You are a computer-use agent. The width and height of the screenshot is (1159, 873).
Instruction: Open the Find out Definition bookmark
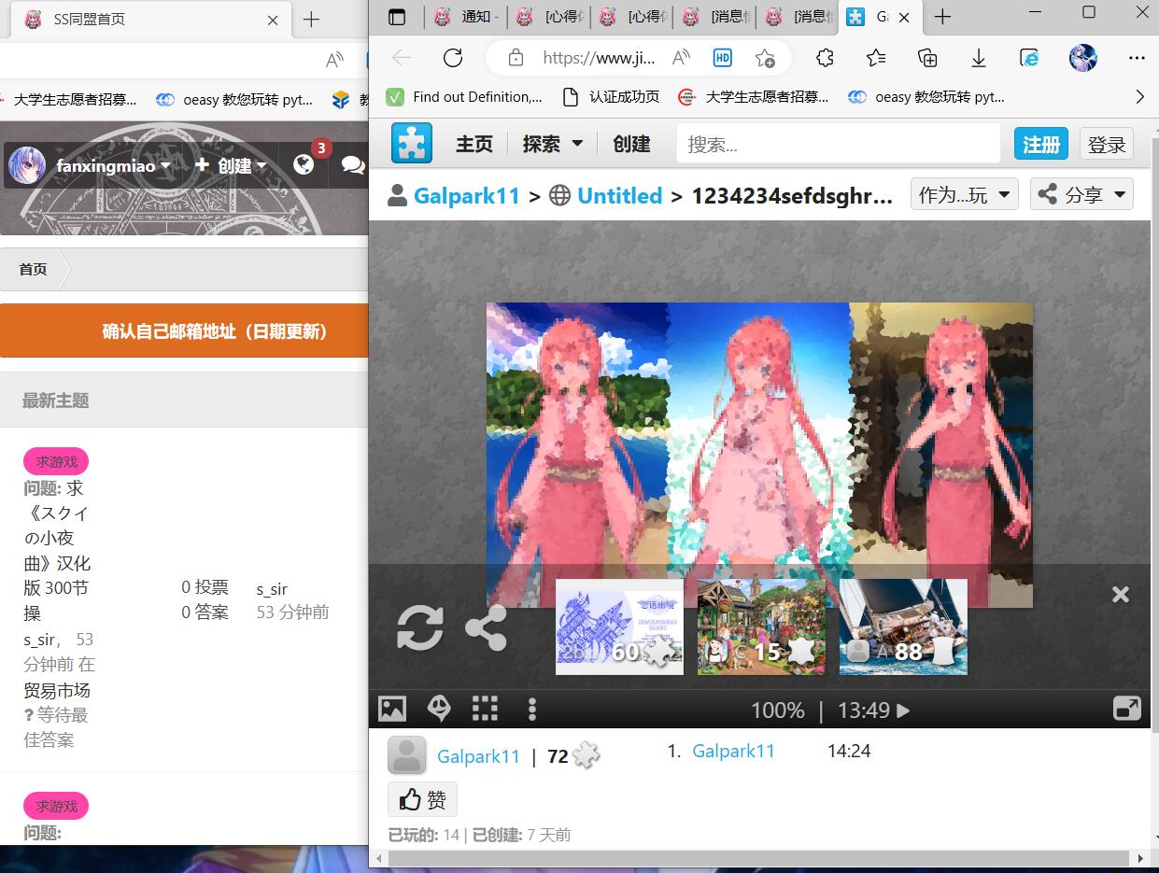(464, 96)
